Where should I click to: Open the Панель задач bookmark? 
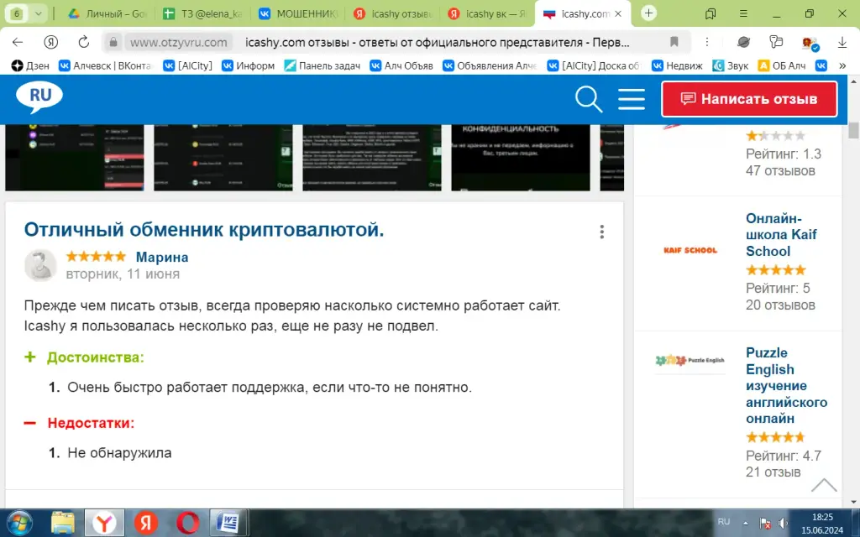(x=322, y=65)
